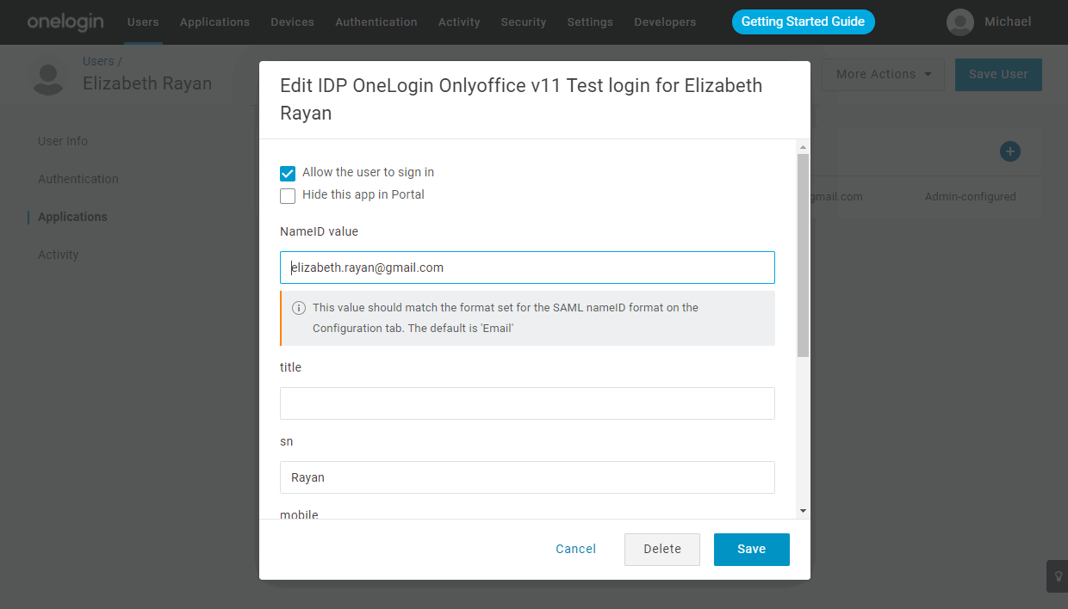The height and width of the screenshot is (609, 1068).
Task: Delete the IDP app for Elizabeth
Action: 661,549
